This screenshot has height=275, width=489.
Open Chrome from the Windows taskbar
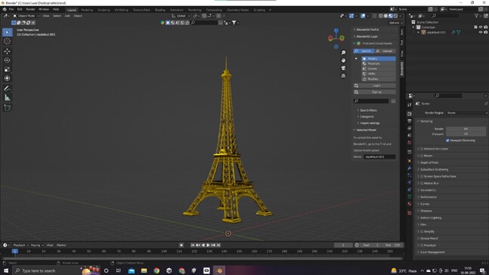coord(156,270)
